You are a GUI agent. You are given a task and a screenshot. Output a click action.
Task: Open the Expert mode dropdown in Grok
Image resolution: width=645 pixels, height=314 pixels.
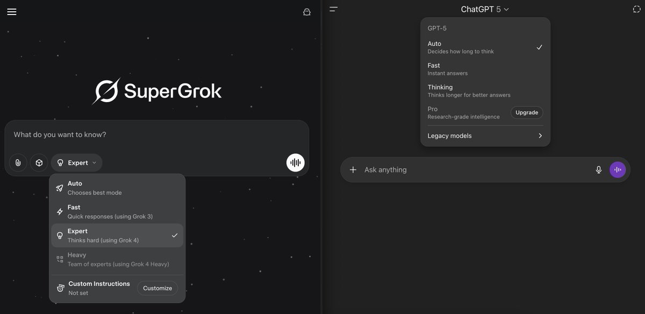76,162
